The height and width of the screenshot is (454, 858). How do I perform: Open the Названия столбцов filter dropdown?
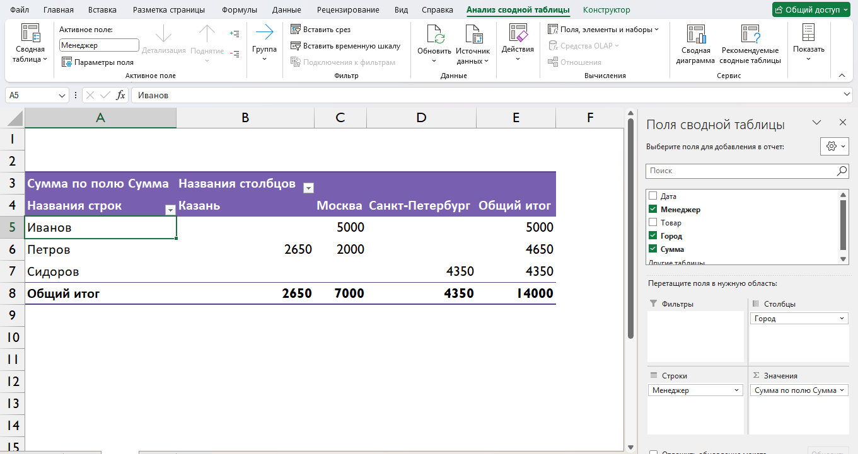coord(308,187)
